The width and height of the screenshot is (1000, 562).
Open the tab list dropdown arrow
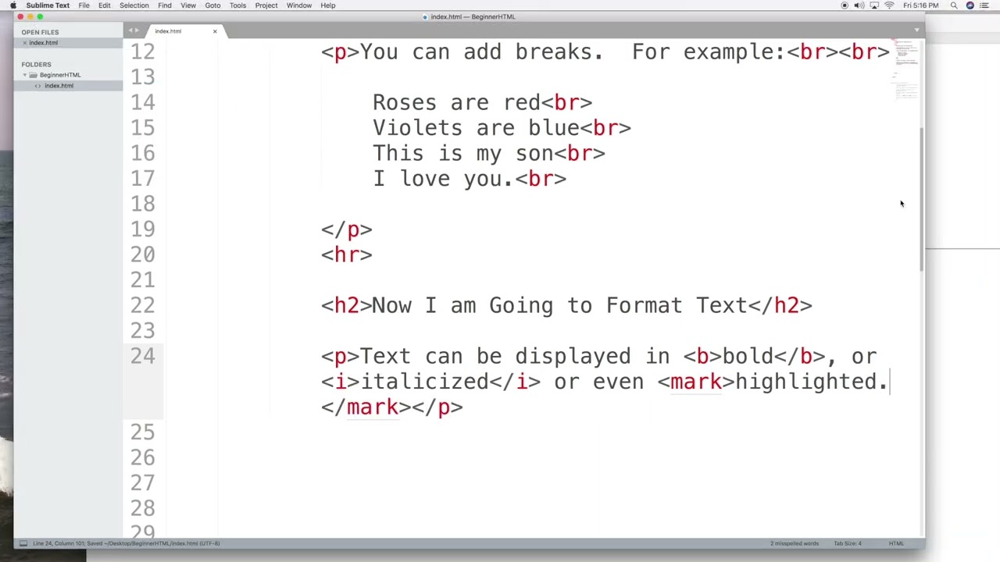tap(916, 30)
